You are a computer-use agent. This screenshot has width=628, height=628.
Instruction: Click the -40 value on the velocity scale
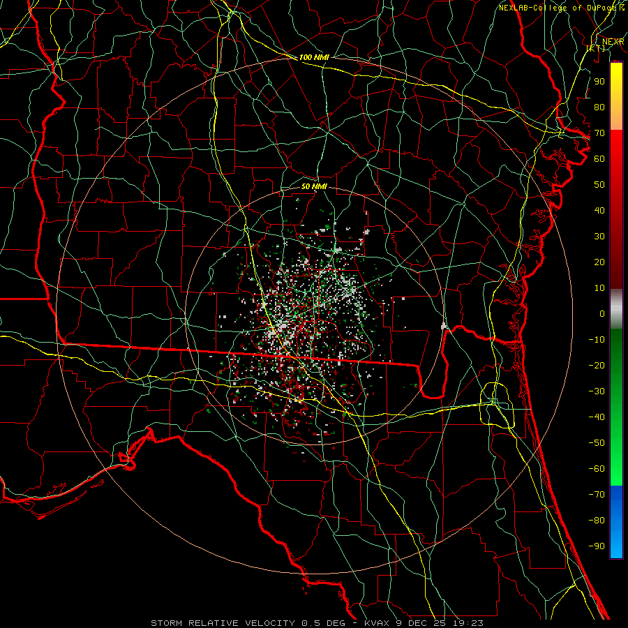(x=597, y=417)
